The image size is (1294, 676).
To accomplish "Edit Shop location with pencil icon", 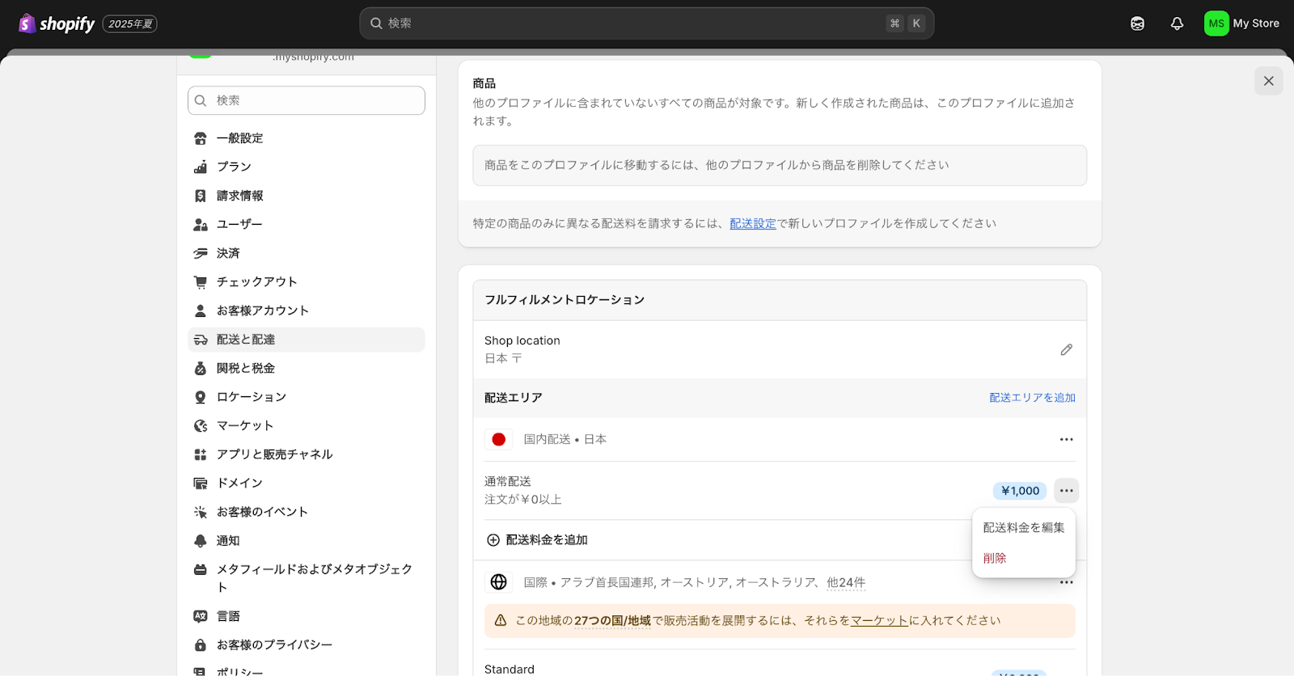I will tap(1066, 349).
